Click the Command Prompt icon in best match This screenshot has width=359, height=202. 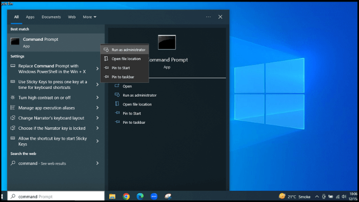coord(15,41)
